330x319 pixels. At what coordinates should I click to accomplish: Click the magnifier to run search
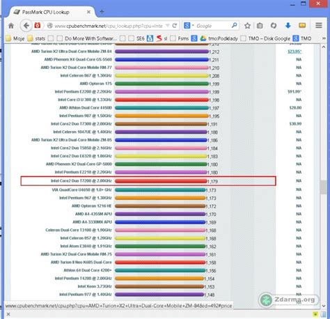tap(234, 25)
